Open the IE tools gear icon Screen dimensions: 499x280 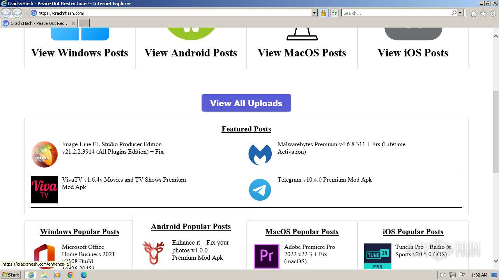tap(493, 14)
